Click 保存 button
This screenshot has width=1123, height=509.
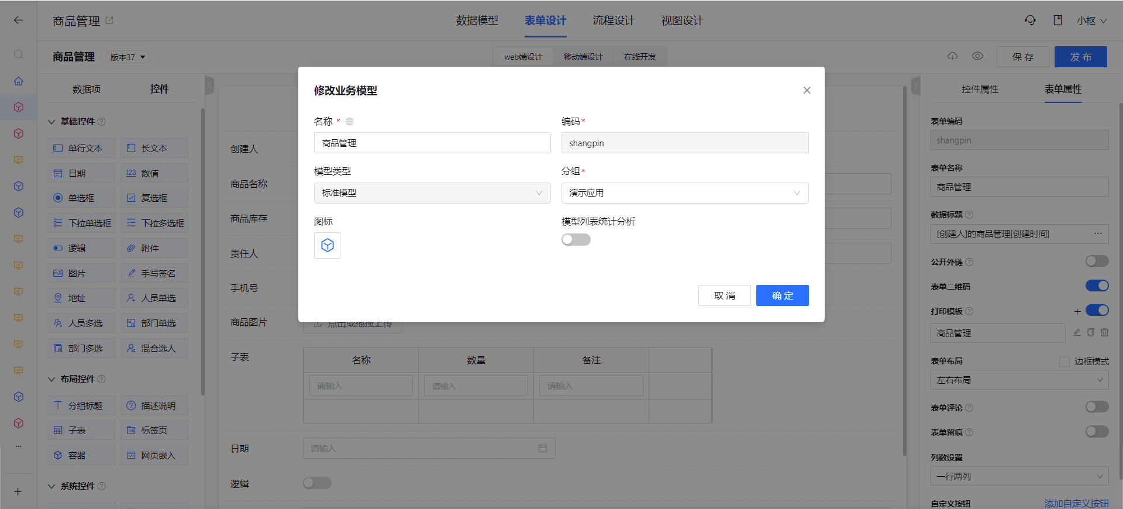coord(1023,57)
